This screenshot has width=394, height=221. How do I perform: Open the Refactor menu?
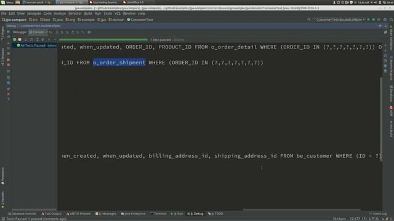tap(75, 14)
